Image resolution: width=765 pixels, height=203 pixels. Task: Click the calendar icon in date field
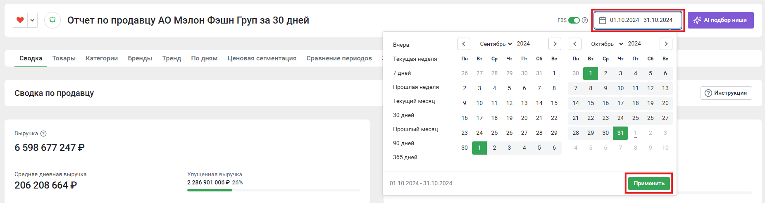click(603, 20)
